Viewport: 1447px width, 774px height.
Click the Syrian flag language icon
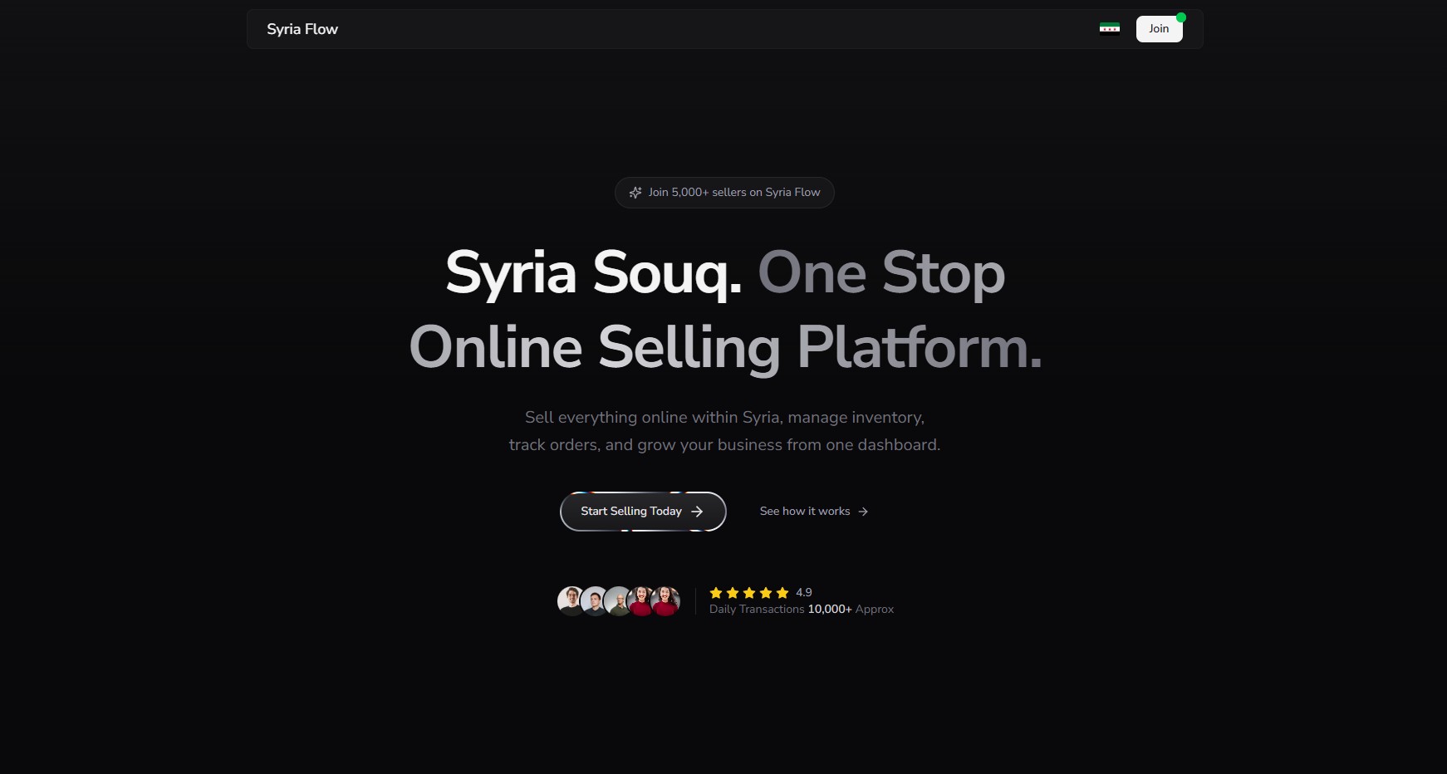click(x=1109, y=29)
